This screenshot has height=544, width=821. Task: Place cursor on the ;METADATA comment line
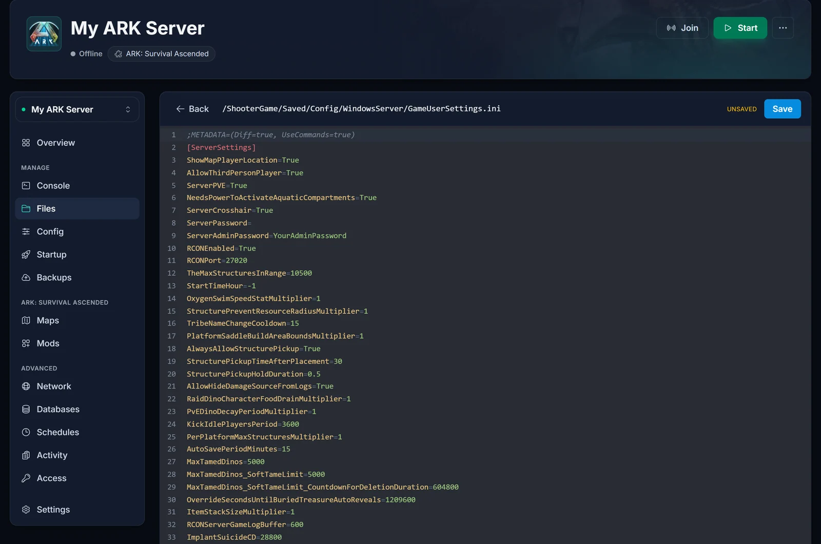coord(270,135)
